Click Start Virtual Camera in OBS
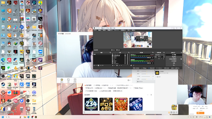 click(x=173, y=59)
